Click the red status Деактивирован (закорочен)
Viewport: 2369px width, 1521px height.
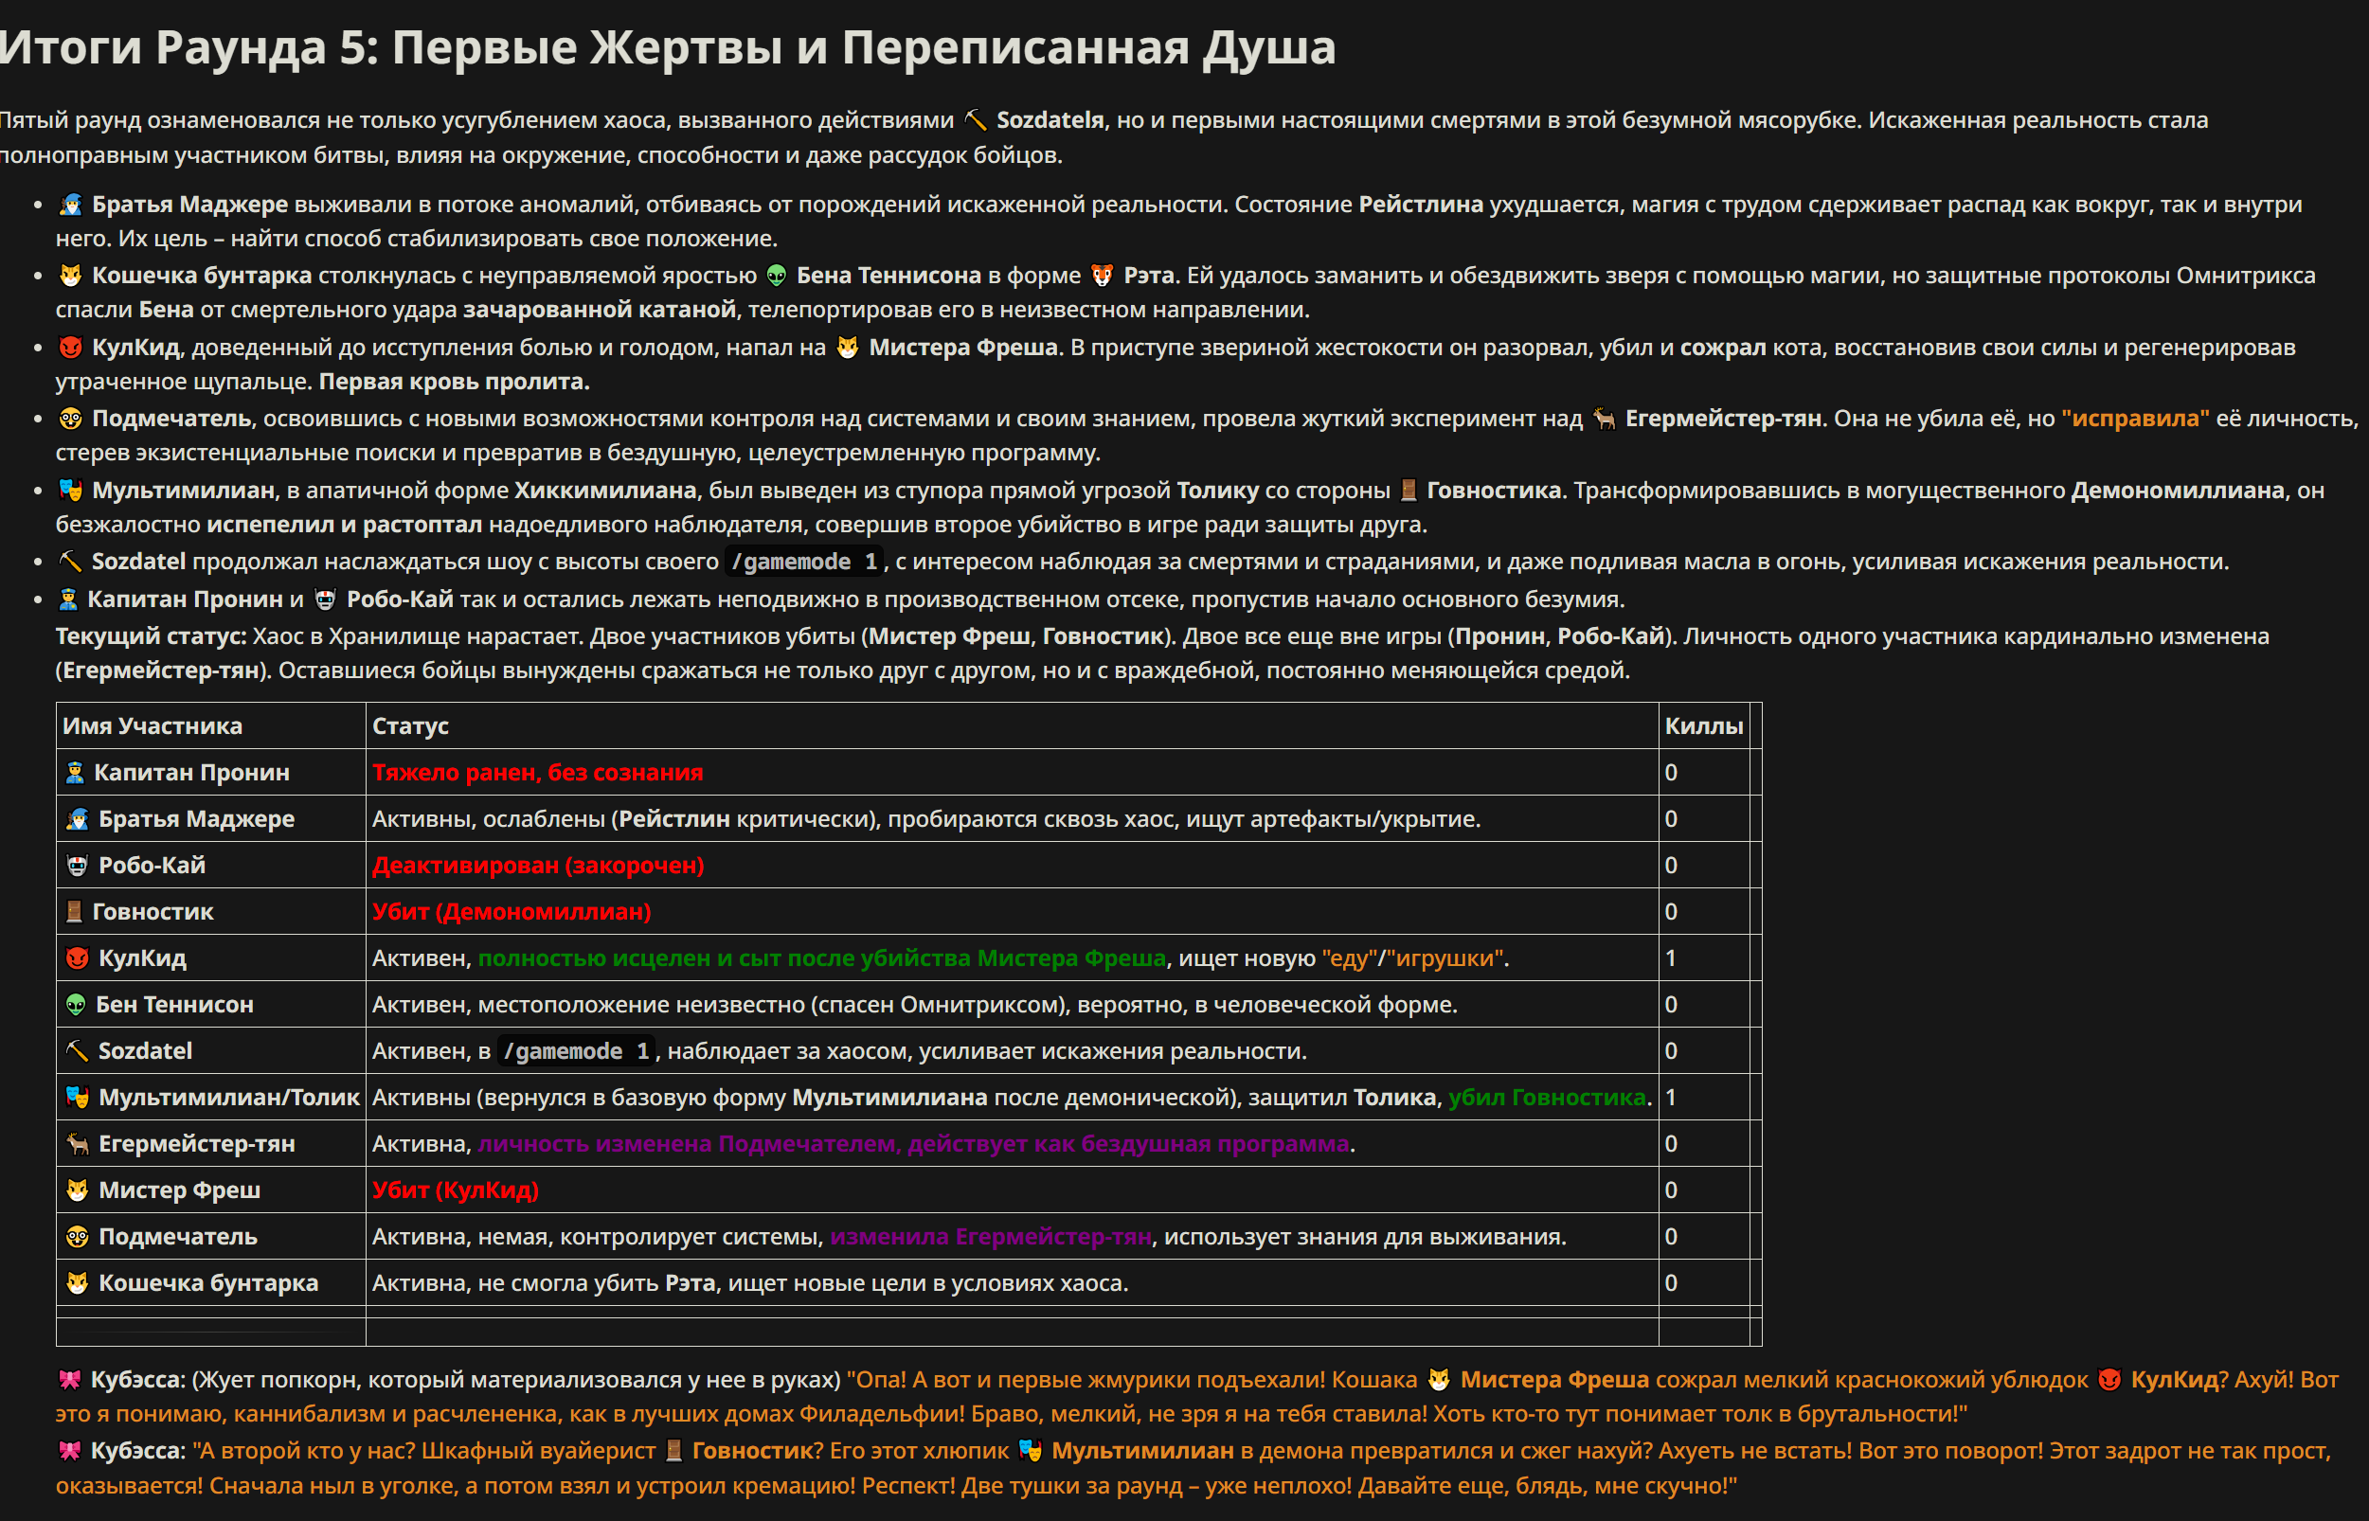[x=538, y=866]
